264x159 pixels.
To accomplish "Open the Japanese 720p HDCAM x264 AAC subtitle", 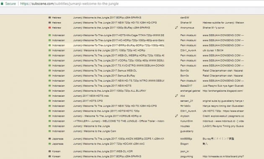I will tap(109, 144).
